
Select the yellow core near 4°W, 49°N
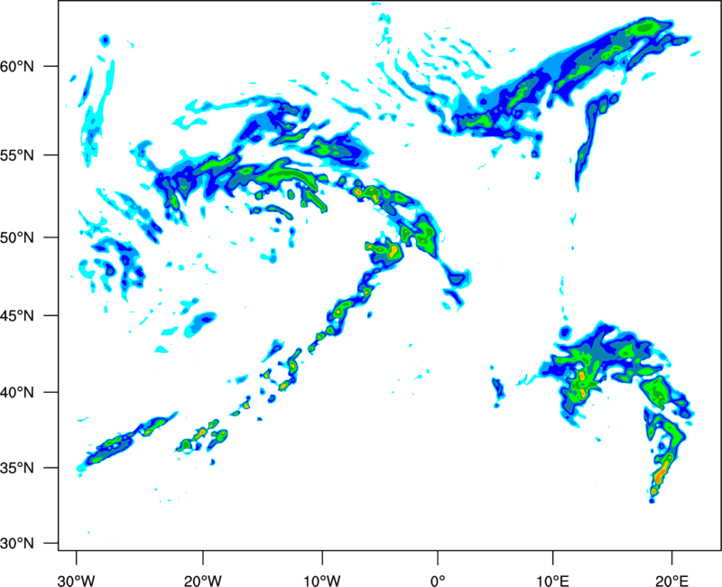[393, 249]
